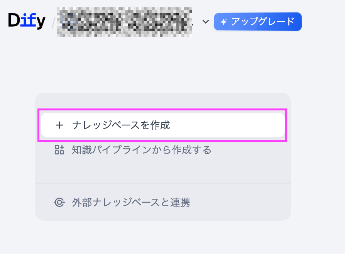Click the divider line above 外部ナレッジベースと連携
The height and width of the screenshot is (254, 345).
(162, 183)
